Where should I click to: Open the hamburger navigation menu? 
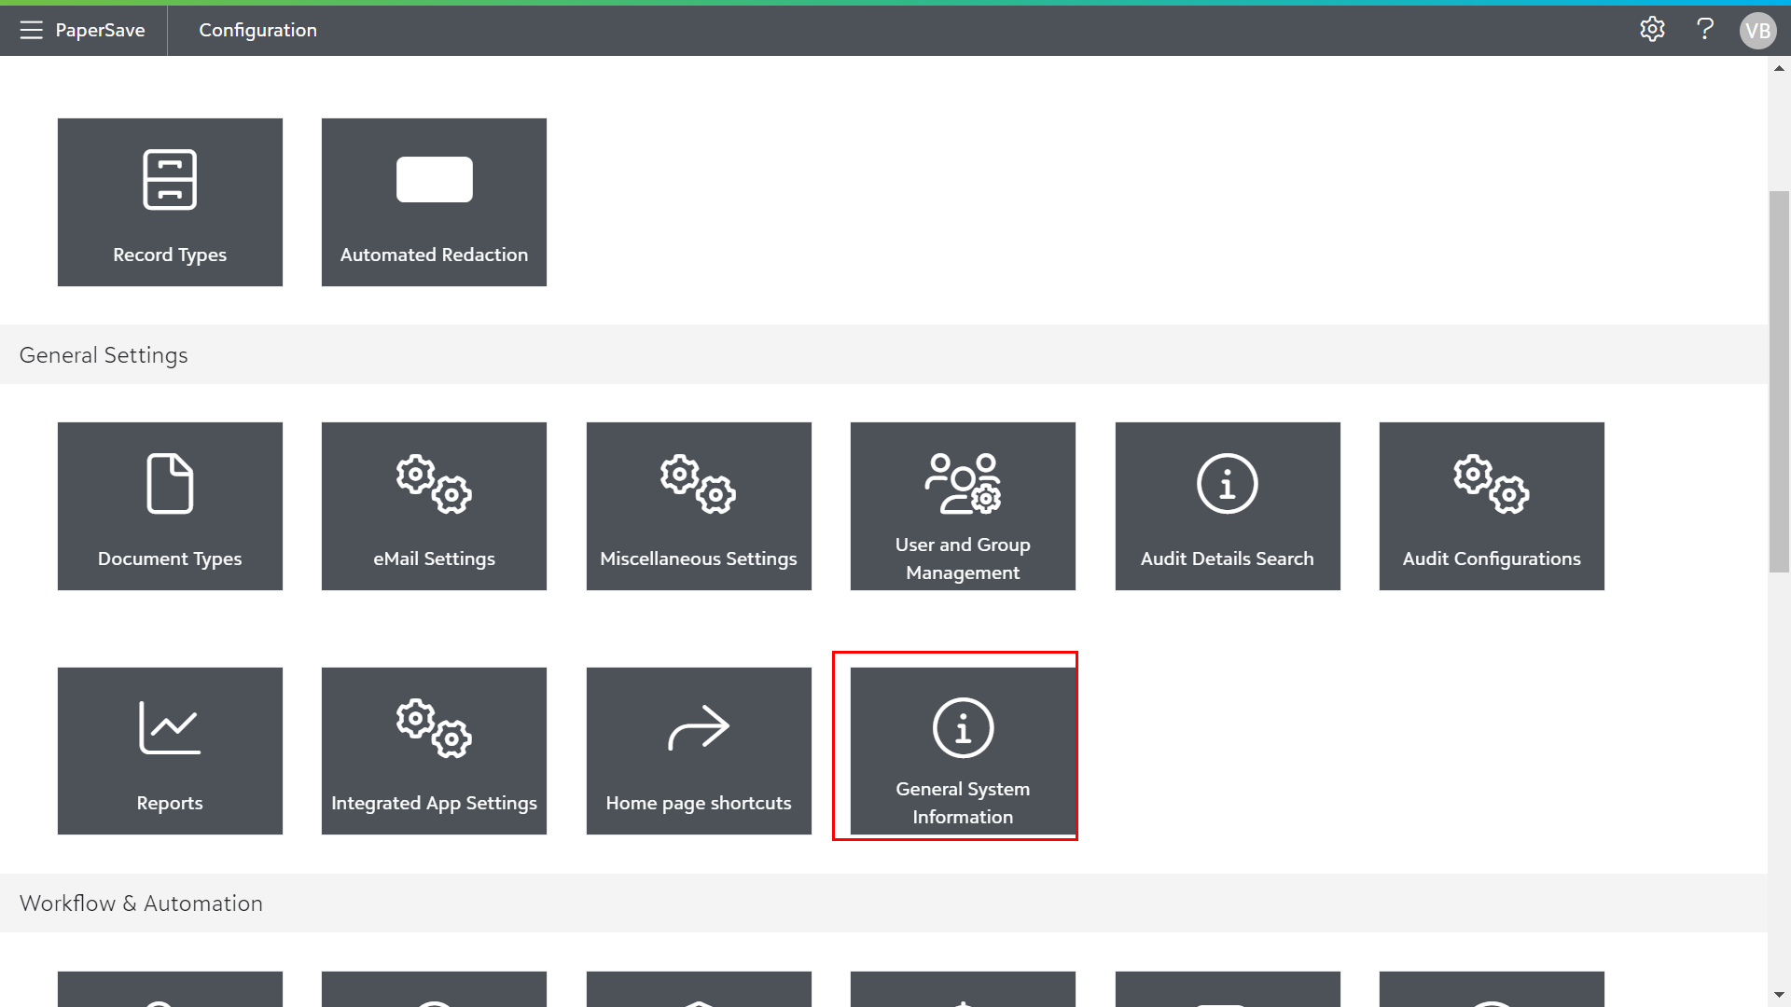click(31, 30)
